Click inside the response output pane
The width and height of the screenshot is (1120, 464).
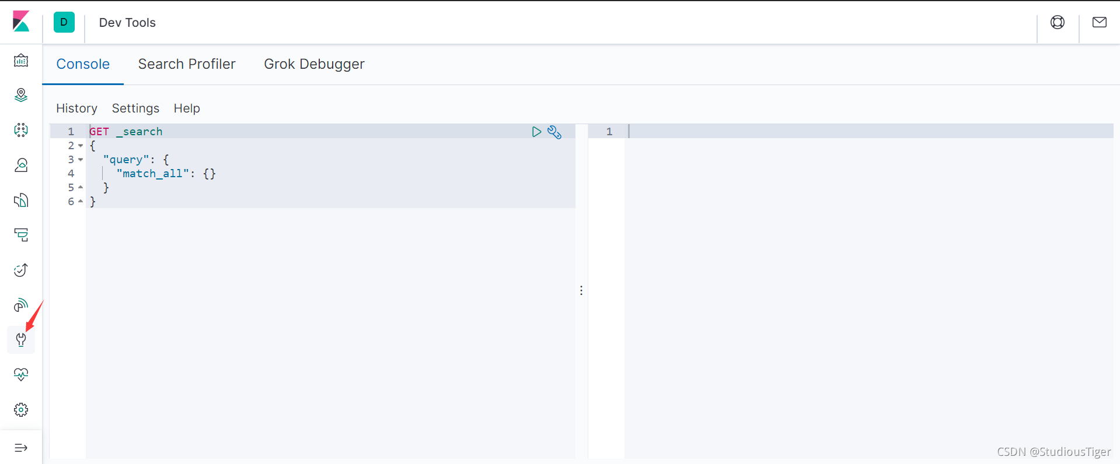coord(868,291)
